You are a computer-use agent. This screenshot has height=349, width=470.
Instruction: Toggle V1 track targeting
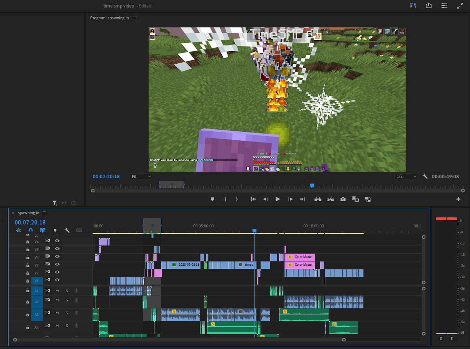point(37,280)
